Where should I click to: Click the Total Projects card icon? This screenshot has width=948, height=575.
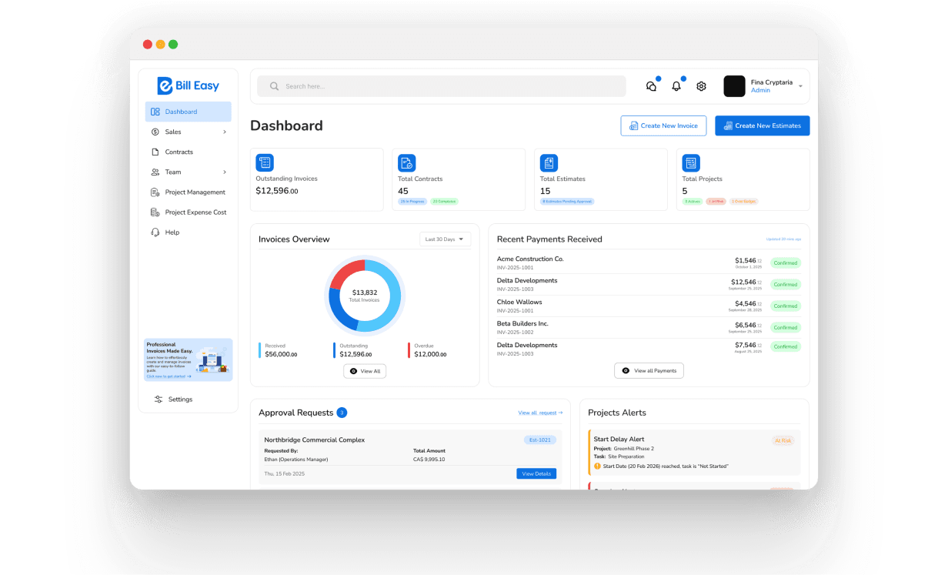691,162
